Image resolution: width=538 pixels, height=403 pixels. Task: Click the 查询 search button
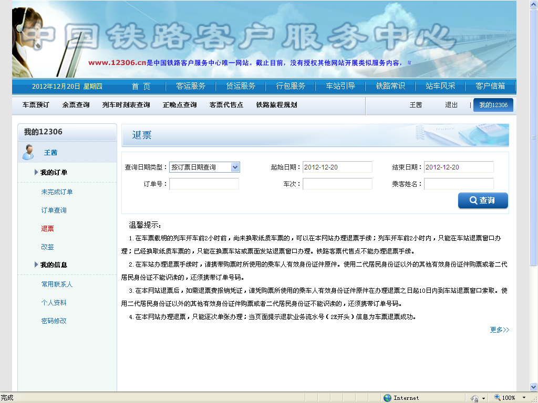click(x=483, y=200)
